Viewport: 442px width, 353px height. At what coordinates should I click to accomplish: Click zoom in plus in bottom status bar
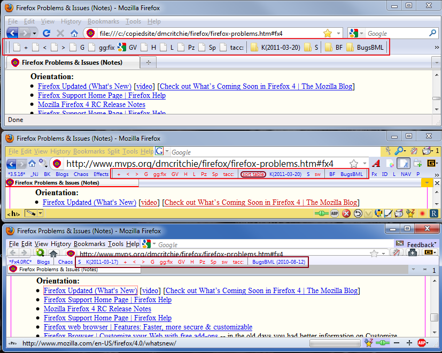point(409,343)
